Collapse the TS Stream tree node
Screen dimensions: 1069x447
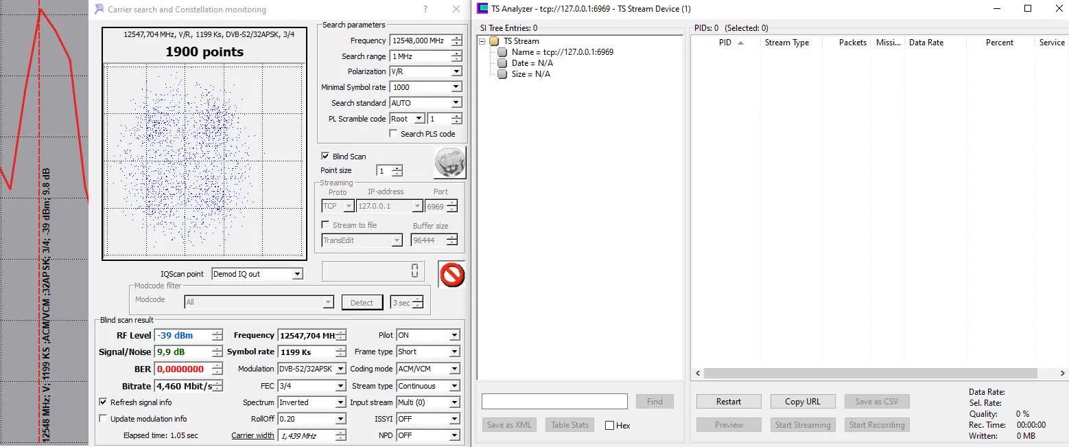[x=482, y=41]
